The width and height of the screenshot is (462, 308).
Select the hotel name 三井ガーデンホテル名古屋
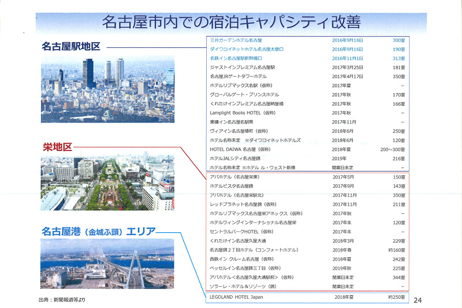[x=236, y=40]
